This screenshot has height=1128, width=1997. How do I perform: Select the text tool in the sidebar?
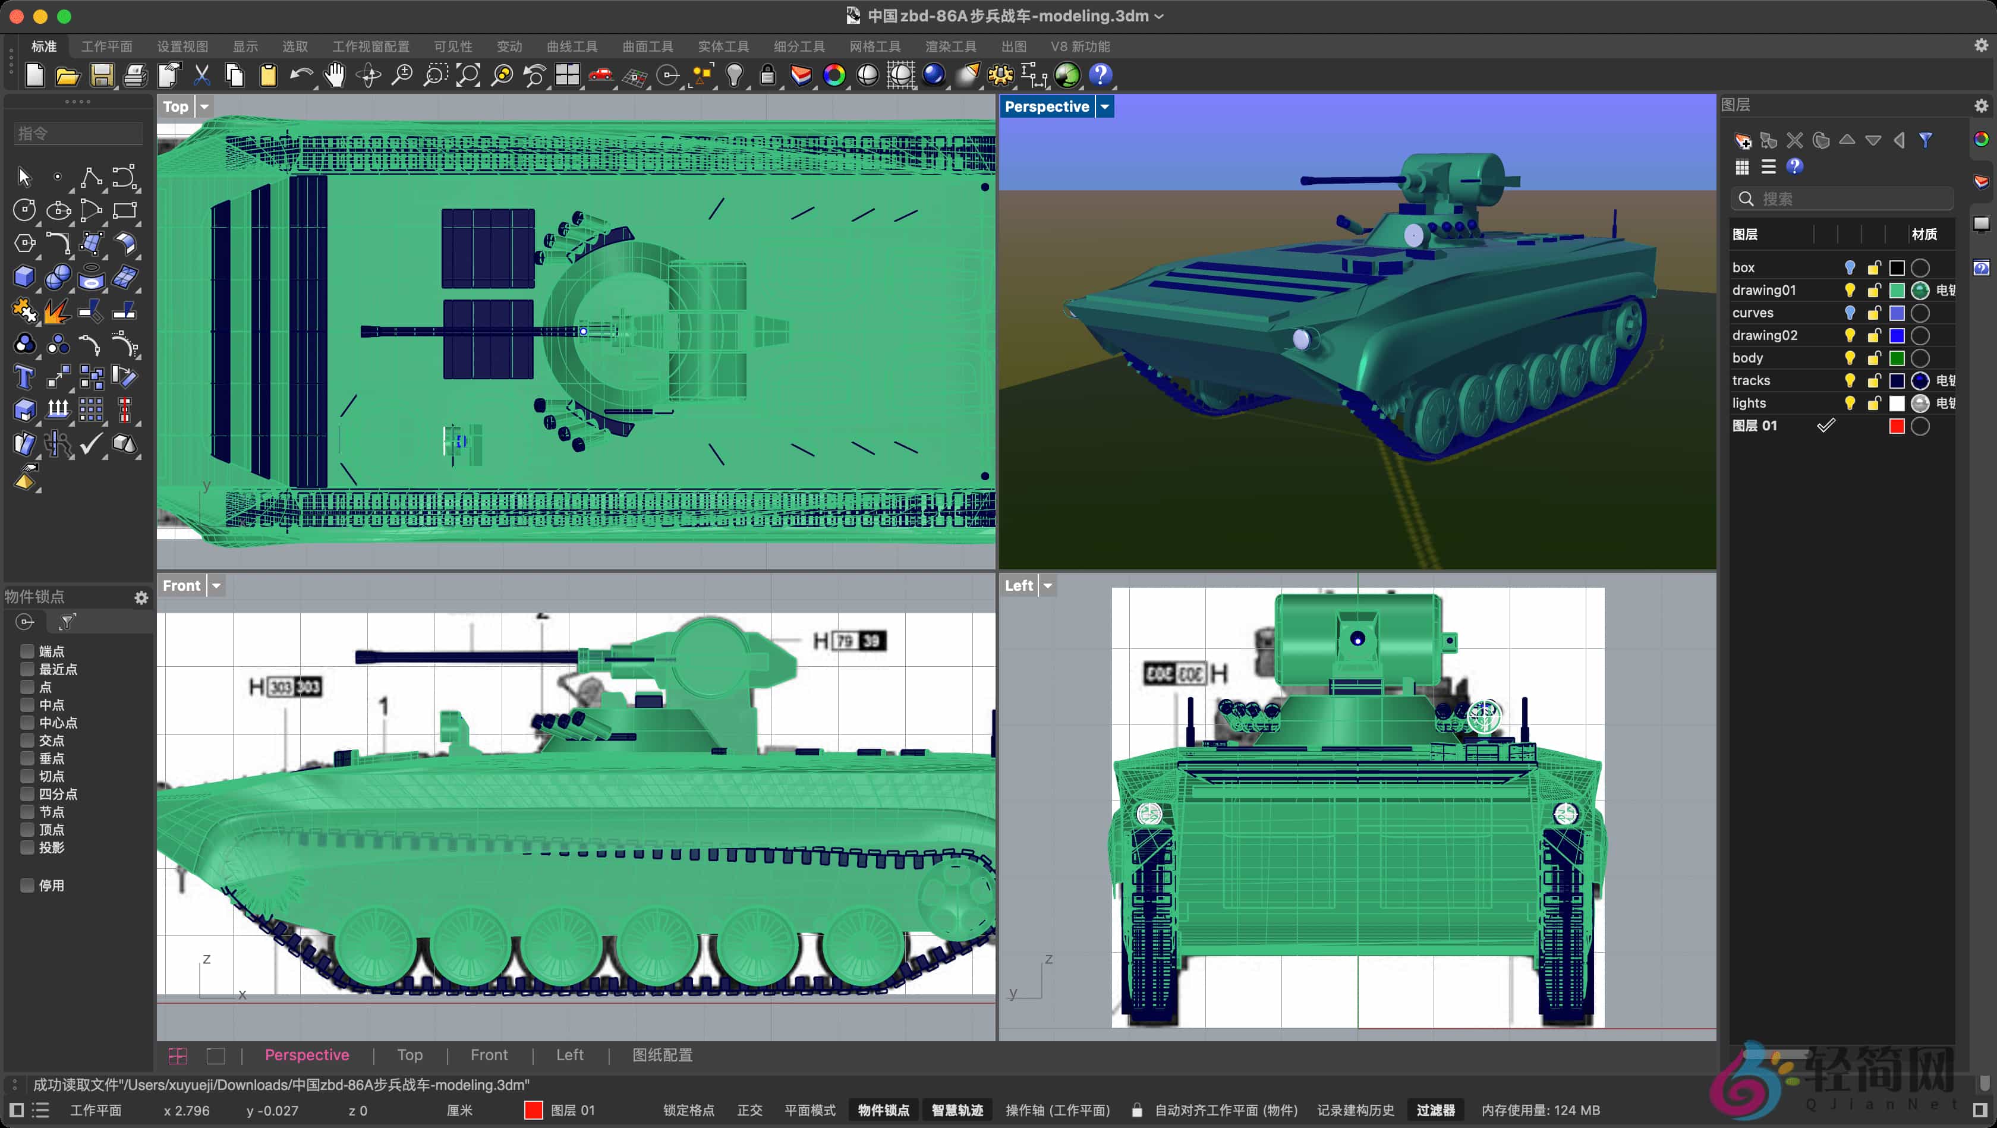(24, 377)
